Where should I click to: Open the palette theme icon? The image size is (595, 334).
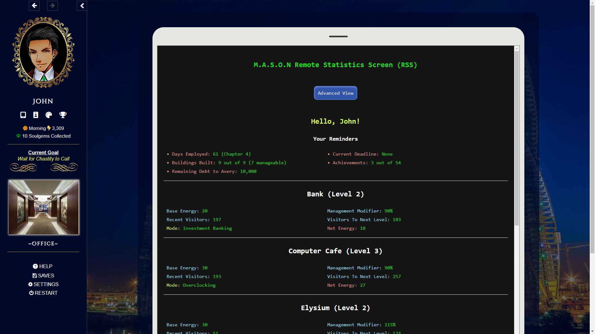pos(49,115)
